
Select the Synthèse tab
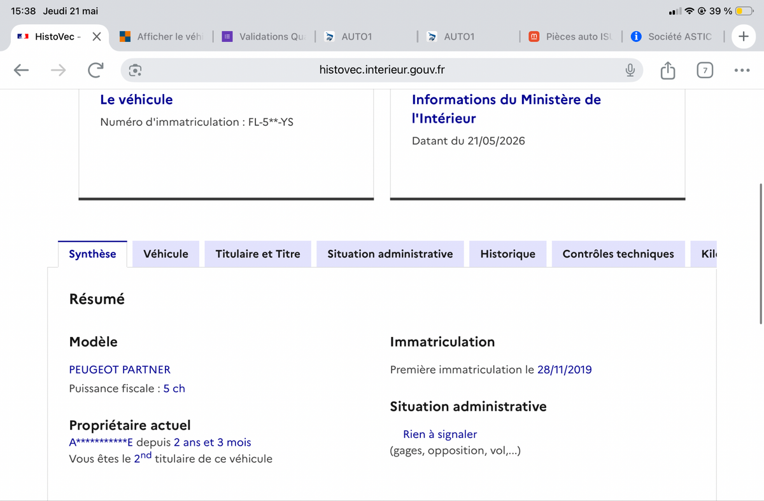(x=92, y=254)
